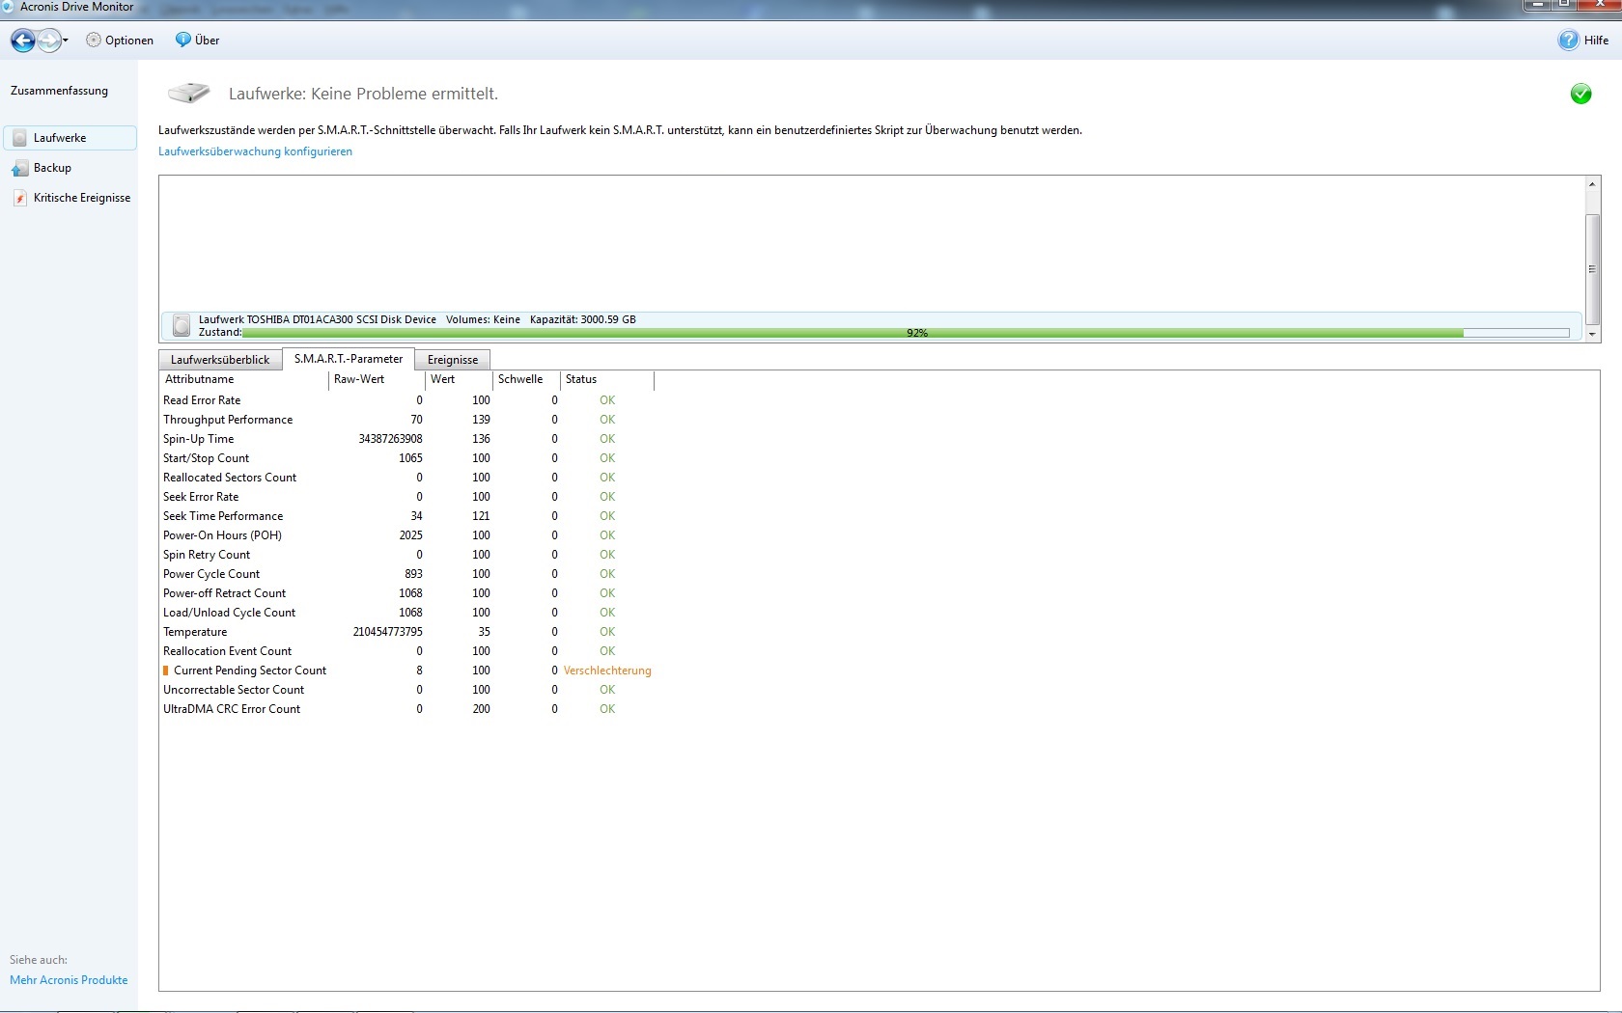
Task: Switch to the Laufwerksüberblick tab
Action: click(x=220, y=360)
